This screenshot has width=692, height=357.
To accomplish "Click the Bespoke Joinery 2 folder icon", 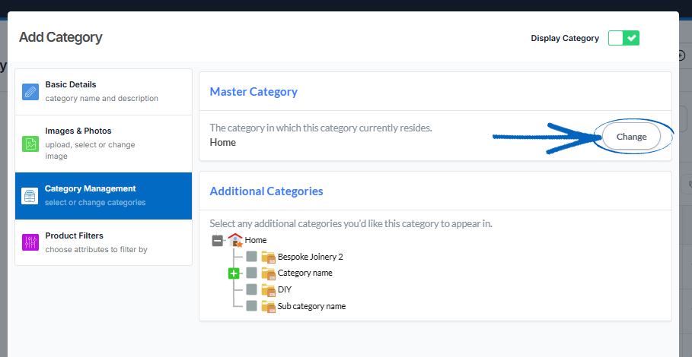I will click(268, 257).
